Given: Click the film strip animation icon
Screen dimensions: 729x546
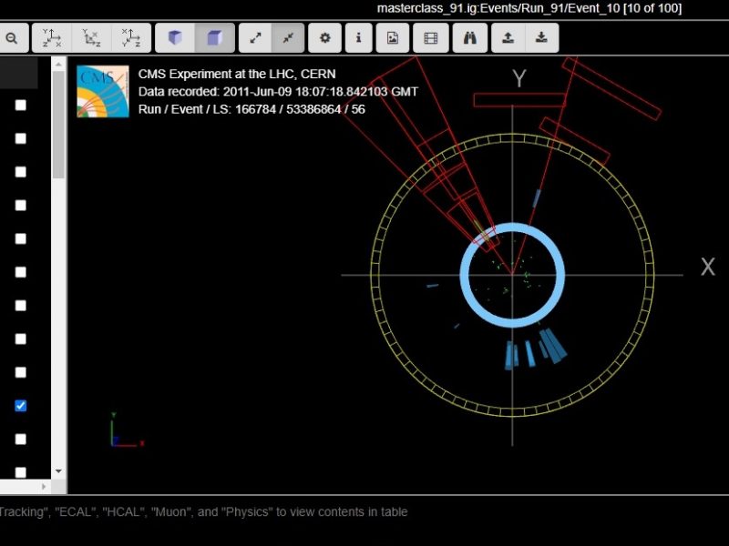Looking at the screenshot, I should click(x=431, y=38).
